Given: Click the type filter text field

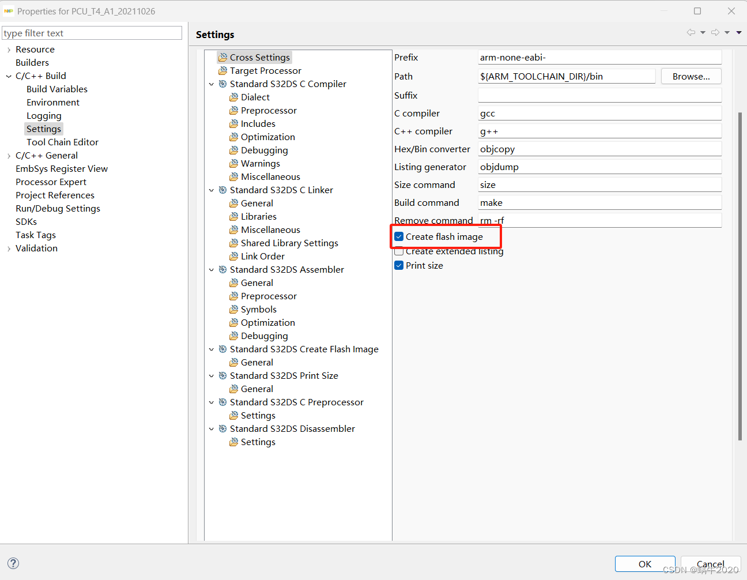Looking at the screenshot, I should [92, 33].
